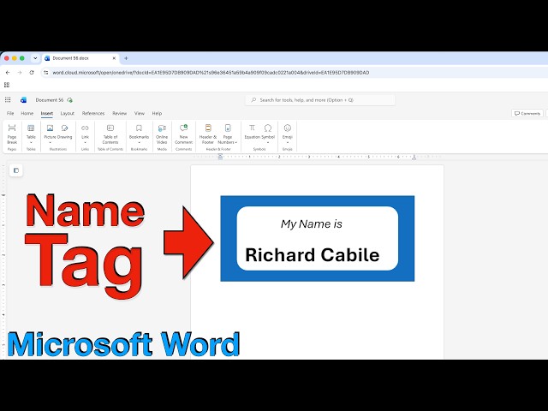
Task: Click the right indent marker on ruler
Action: pyautogui.click(x=414, y=158)
